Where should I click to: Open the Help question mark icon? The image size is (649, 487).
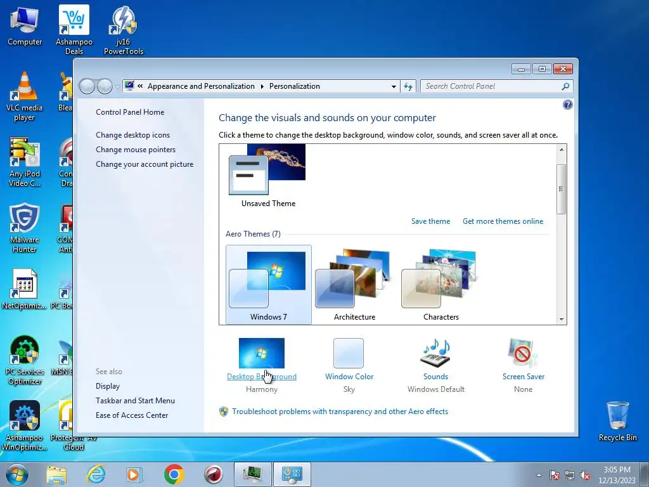[x=567, y=105]
